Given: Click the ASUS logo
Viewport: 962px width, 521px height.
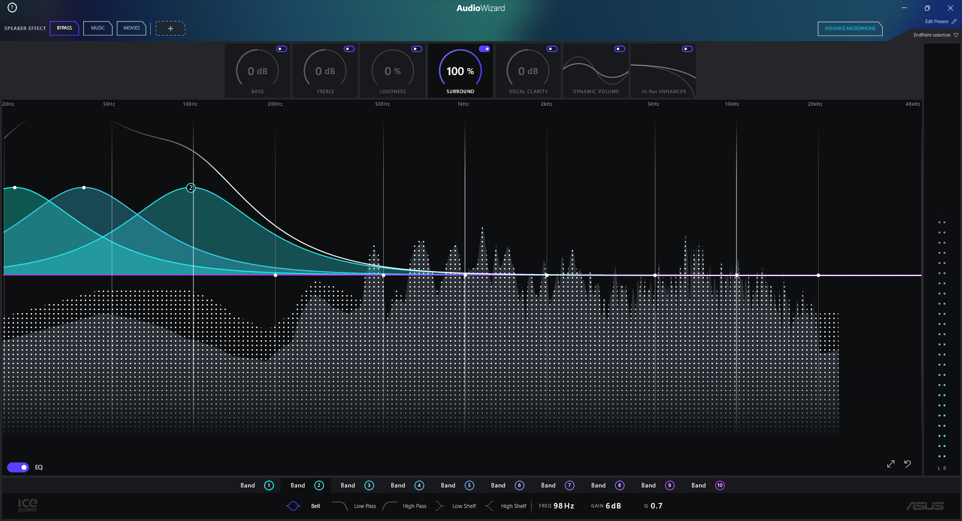Looking at the screenshot, I should (925, 506).
